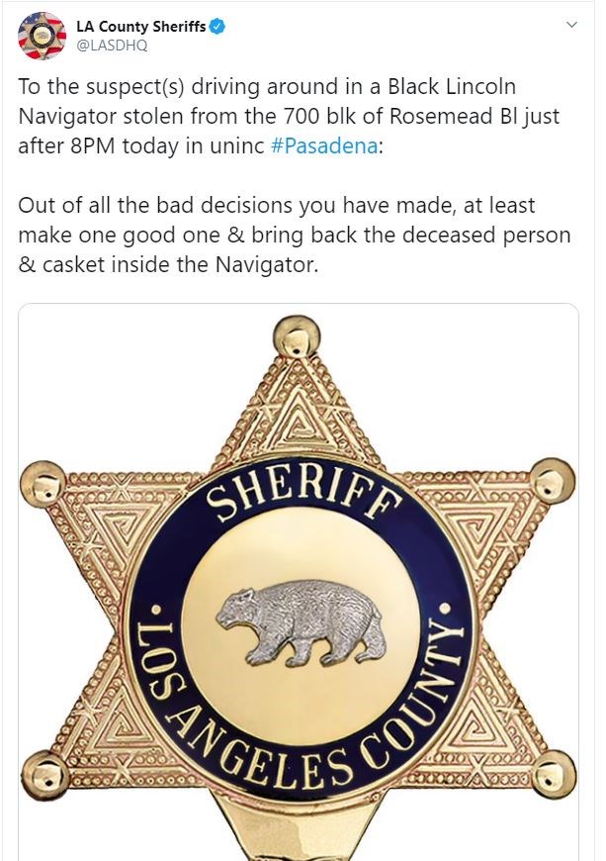This screenshot has height=861, width=606.
Task: Open the LA County Sheriffs profile avatar
Action: (43, 36)
